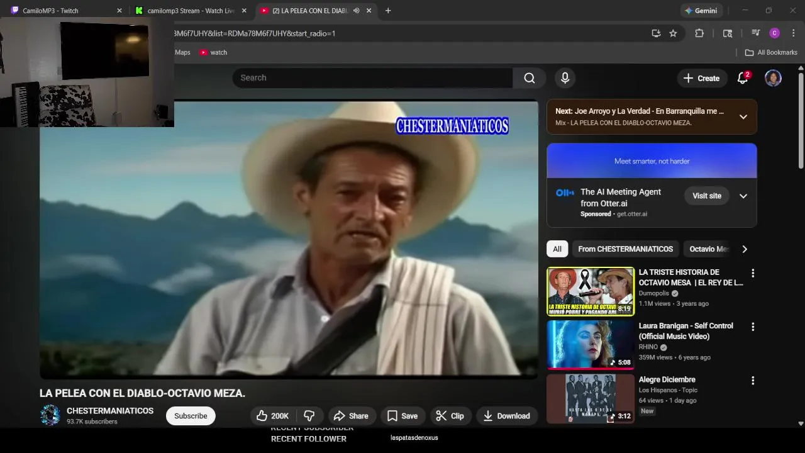Open the Chrome media controls icon
Screen dimensions: 805x453
pos(756,33)
